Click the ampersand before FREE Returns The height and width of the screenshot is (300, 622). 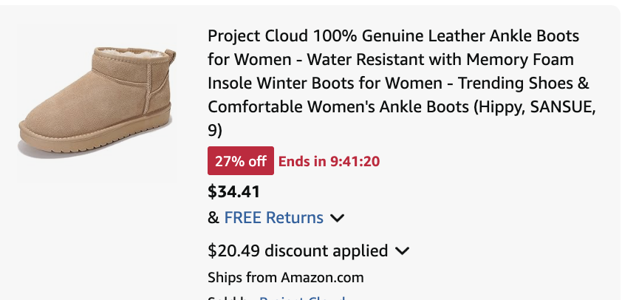click(213, 218)
